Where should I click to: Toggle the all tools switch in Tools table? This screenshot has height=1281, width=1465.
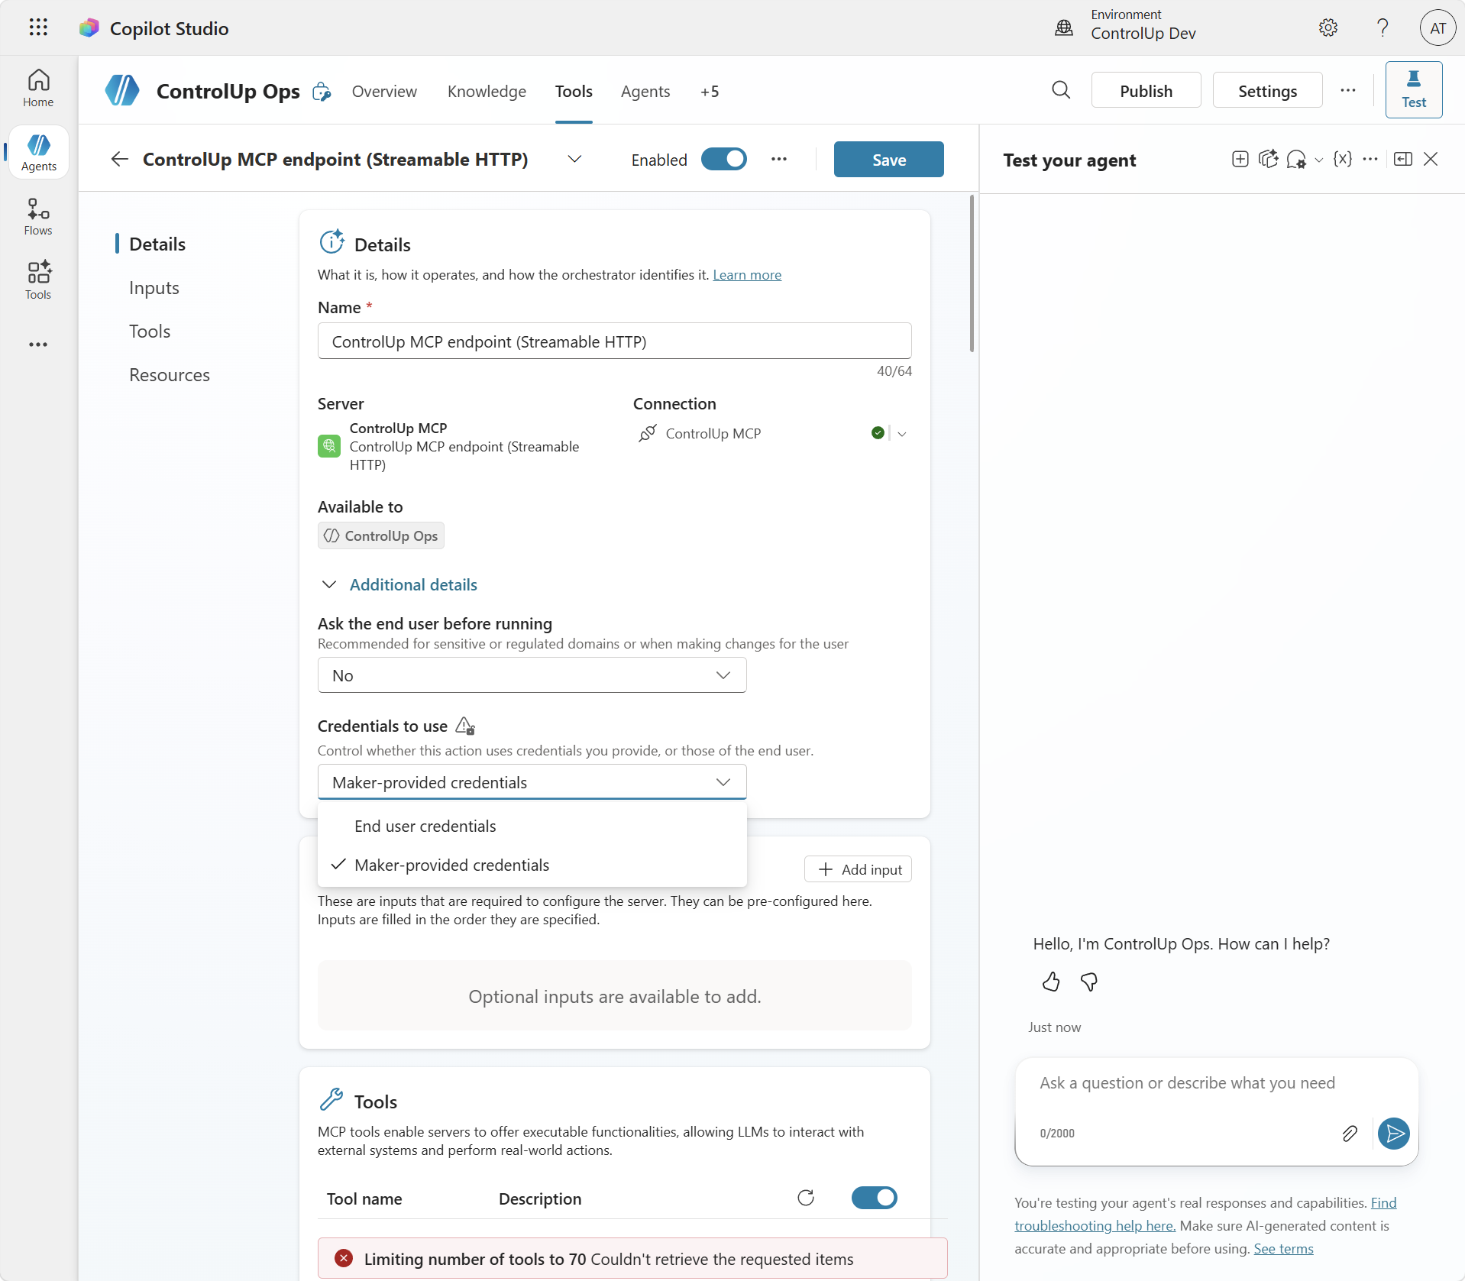coord(875,1198)
